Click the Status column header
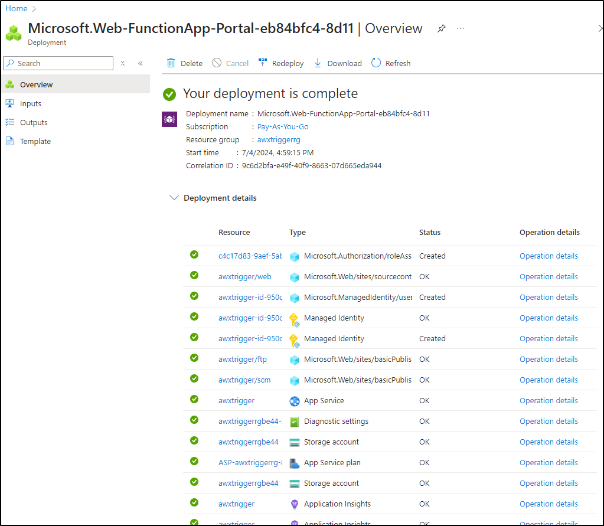The width and height of the screenshot is (604, 526). click(x=429, y=232)
